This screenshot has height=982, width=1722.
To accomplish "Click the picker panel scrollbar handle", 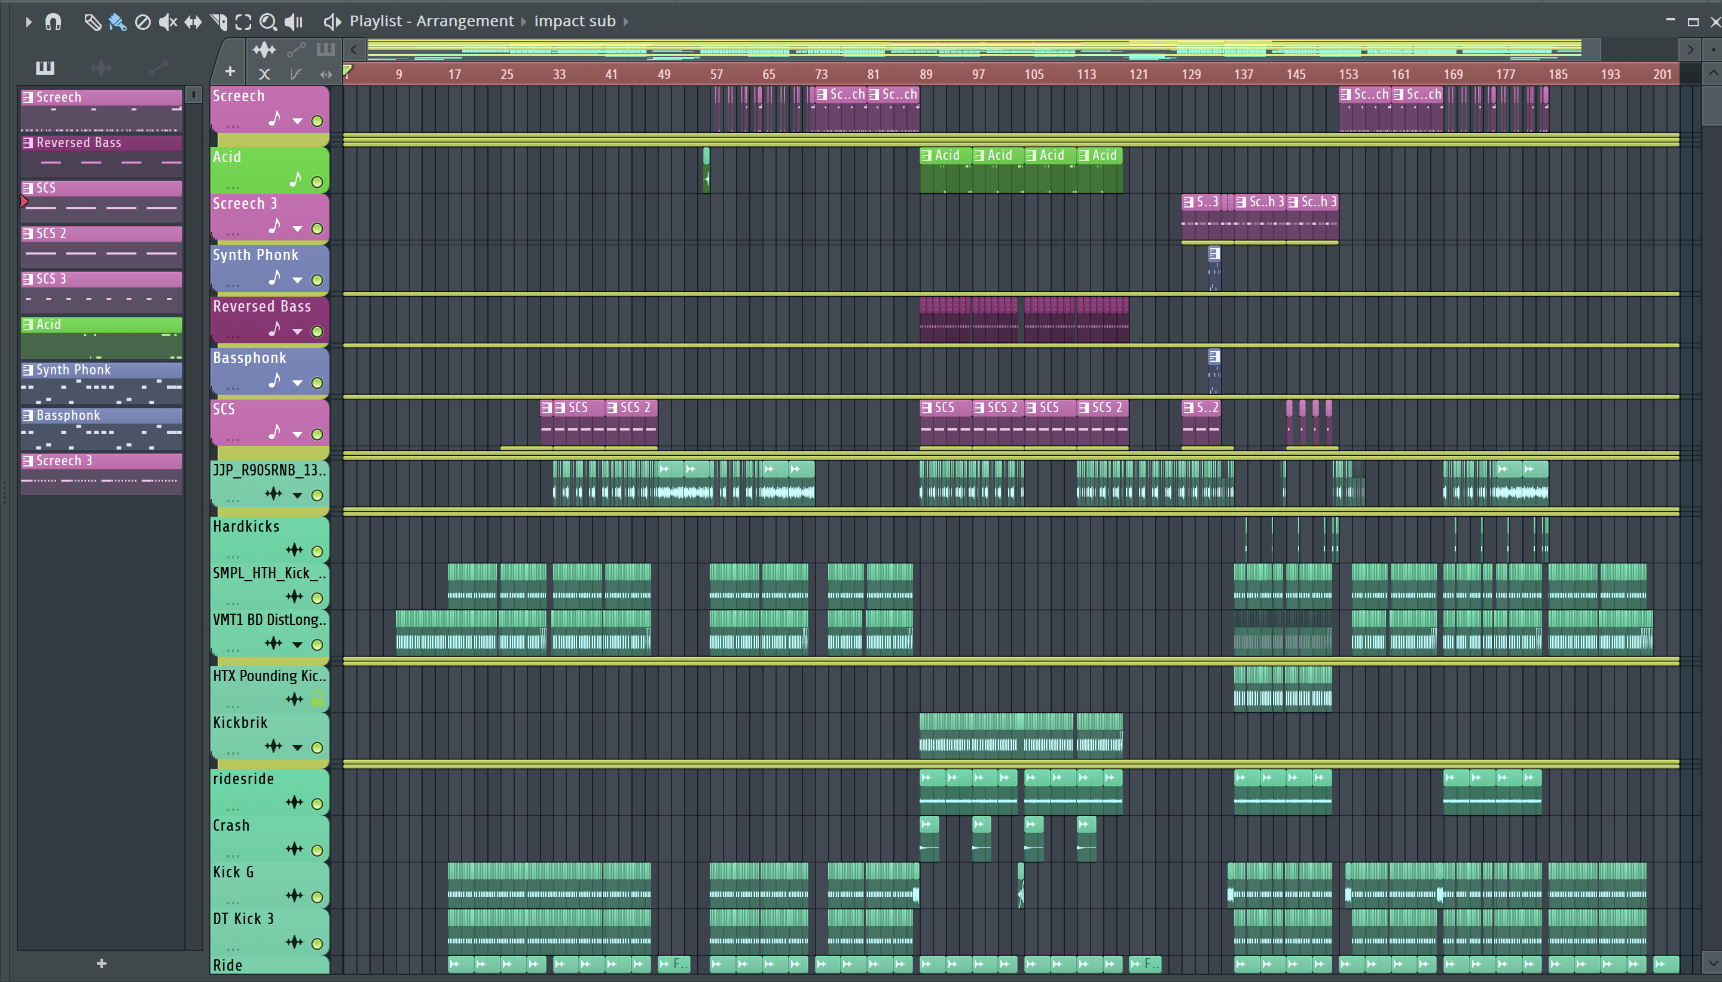I will [x=194, y=94].
